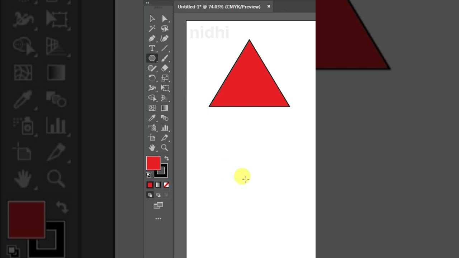This screenshot has height=258, width=459.
Task: Reset to default fill and stroke
Action: (x=148, y=175)
